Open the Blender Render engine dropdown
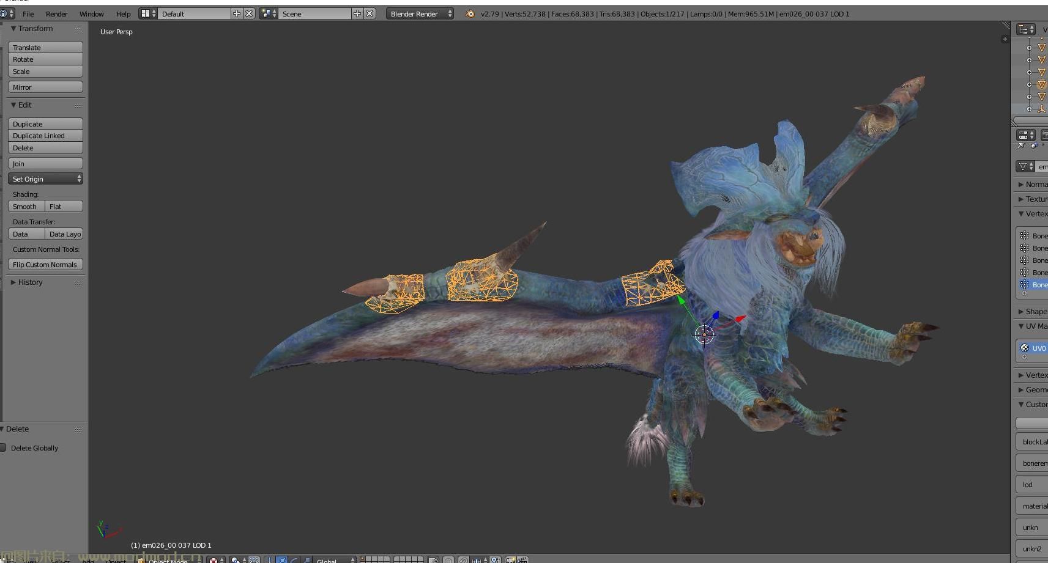Image resolution: width=1048 pixels, height=563 pixels. point(420,13)
